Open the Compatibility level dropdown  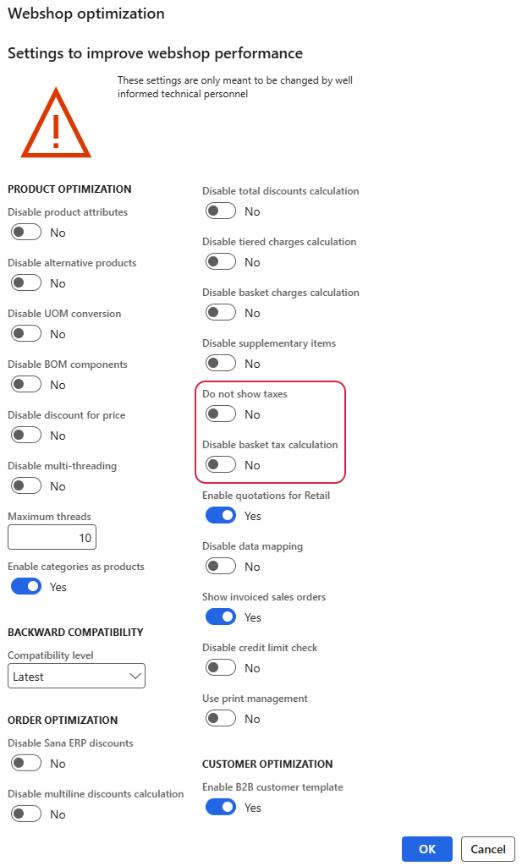76,677
